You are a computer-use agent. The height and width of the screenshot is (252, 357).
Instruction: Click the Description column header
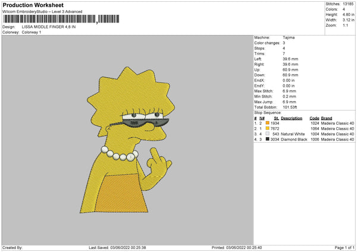pos(292,118)
